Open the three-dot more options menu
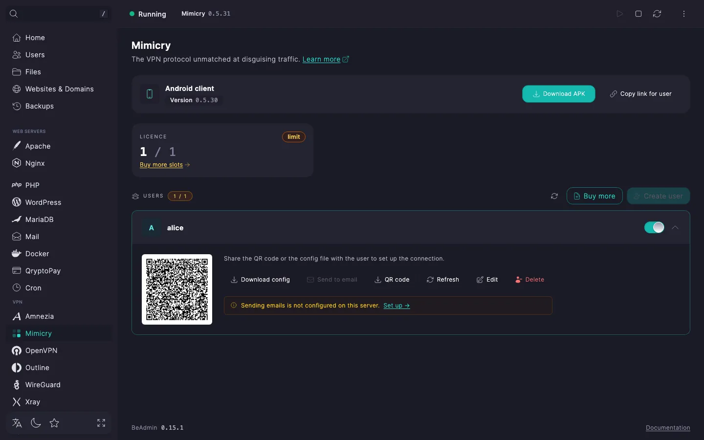 (x=684, y=14)
